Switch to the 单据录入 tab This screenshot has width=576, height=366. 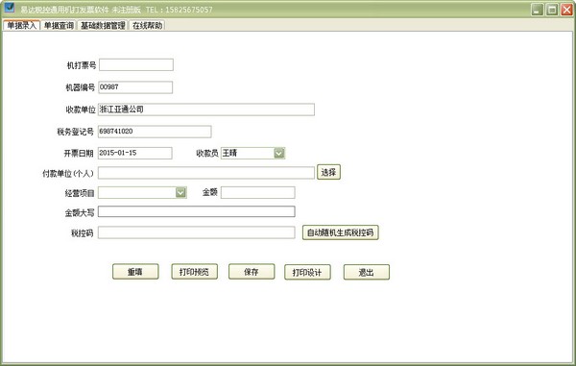pyautogui.click(x=21, y=25)
